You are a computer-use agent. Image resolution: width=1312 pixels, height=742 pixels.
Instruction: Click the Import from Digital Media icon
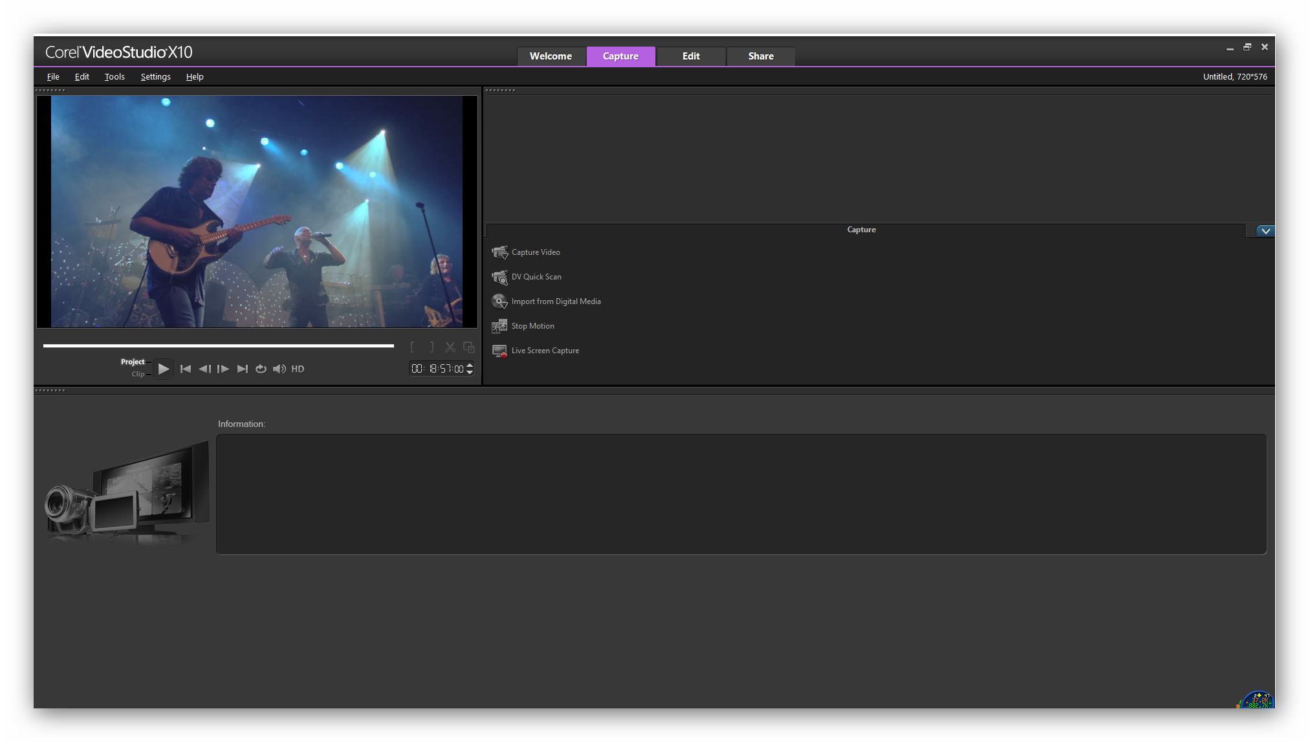(x=499, y=301)
